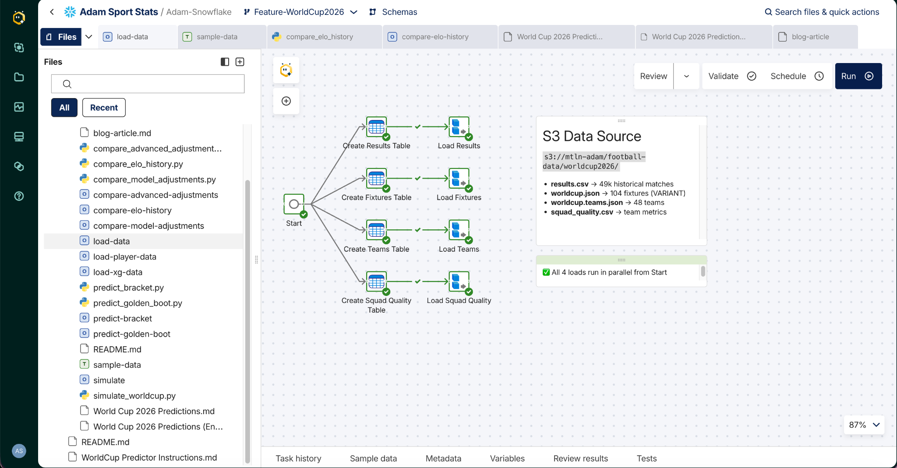The width and height of the screenshot is (897, 468).
Task: Switch to the blog-article tab
Action: (x=815, y=37)
